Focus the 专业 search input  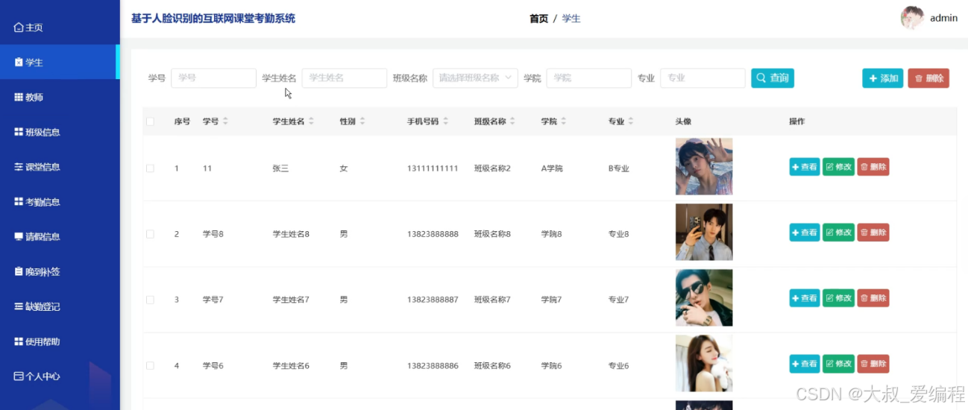pos(703,78)
